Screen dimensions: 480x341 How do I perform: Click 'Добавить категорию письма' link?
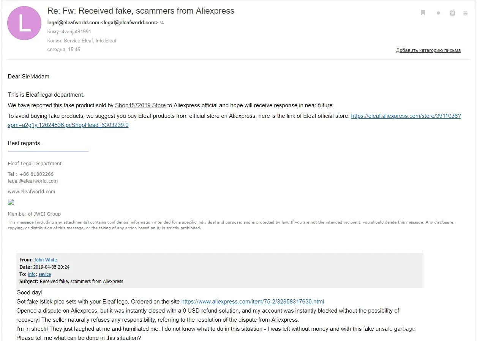click(x=428, y=50)
